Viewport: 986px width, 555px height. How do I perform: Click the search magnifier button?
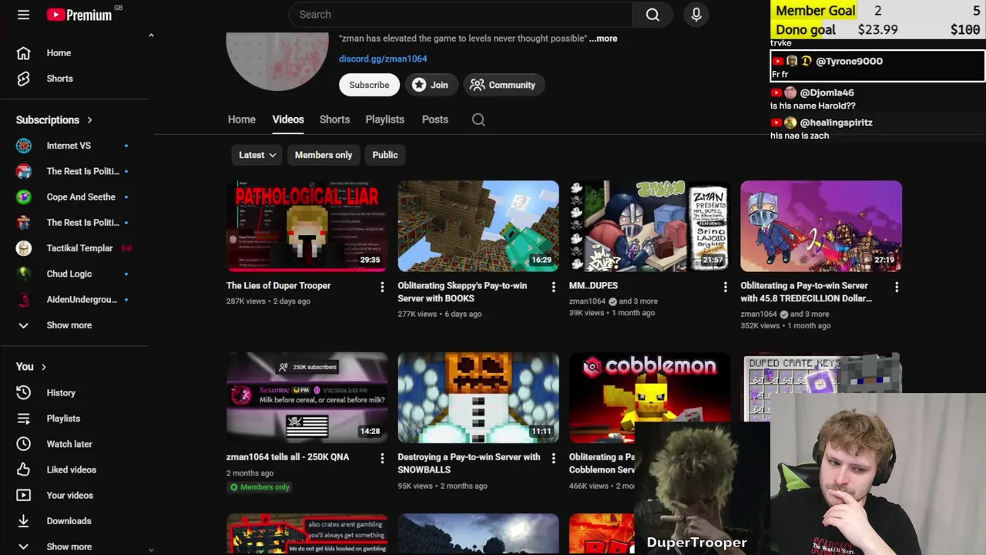(x=652, y=15)
